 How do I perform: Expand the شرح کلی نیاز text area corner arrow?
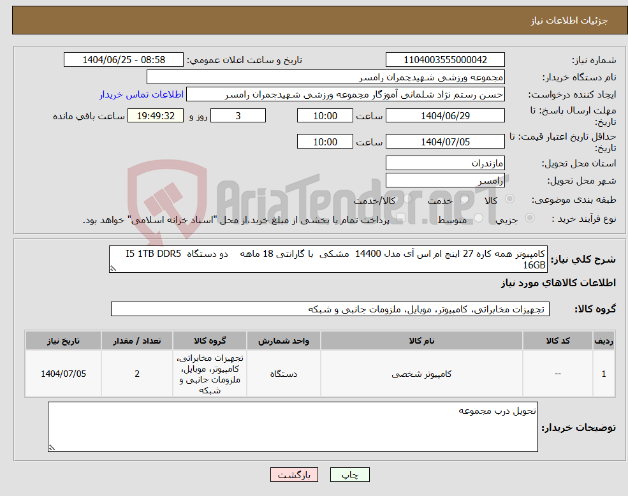click(x=112, y=268)
